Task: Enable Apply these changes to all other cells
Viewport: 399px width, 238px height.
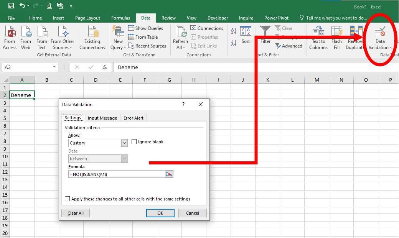Action: tap(68, 199)
